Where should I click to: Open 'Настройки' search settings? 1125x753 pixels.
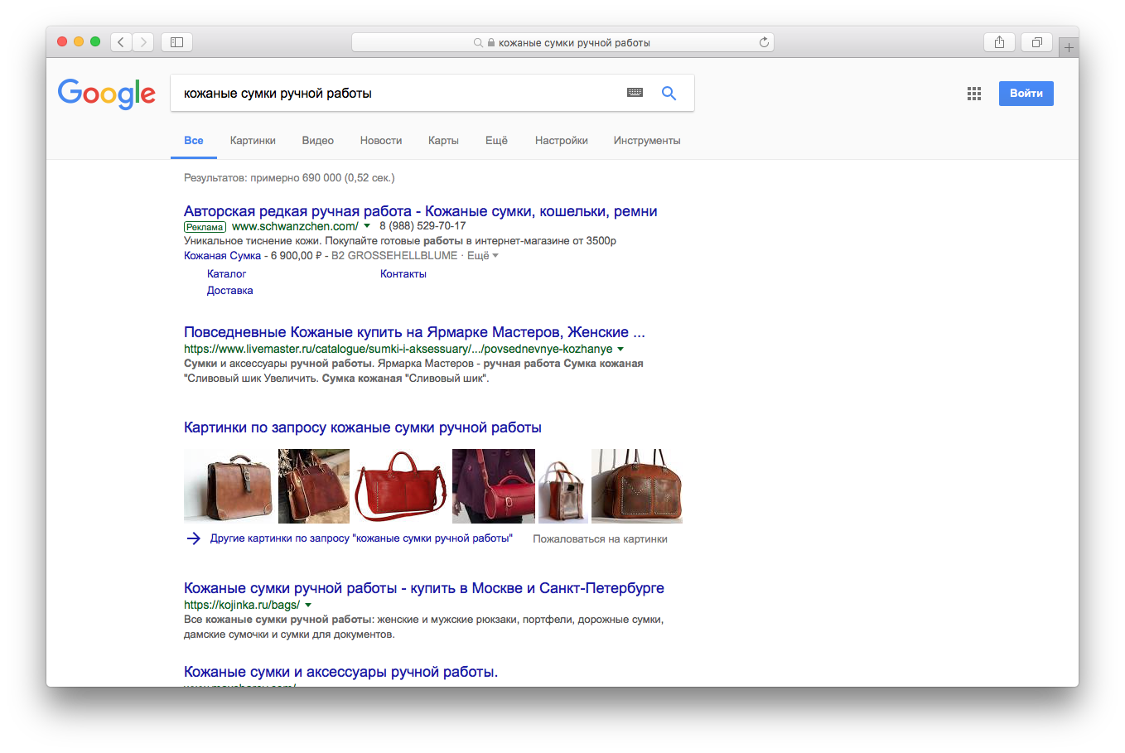point(562,141)
